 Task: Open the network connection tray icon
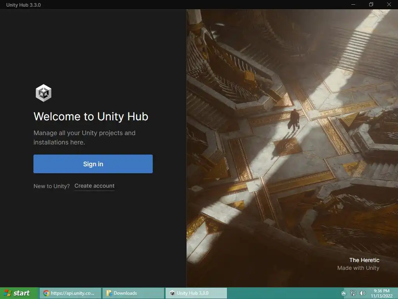pos(353,293)
